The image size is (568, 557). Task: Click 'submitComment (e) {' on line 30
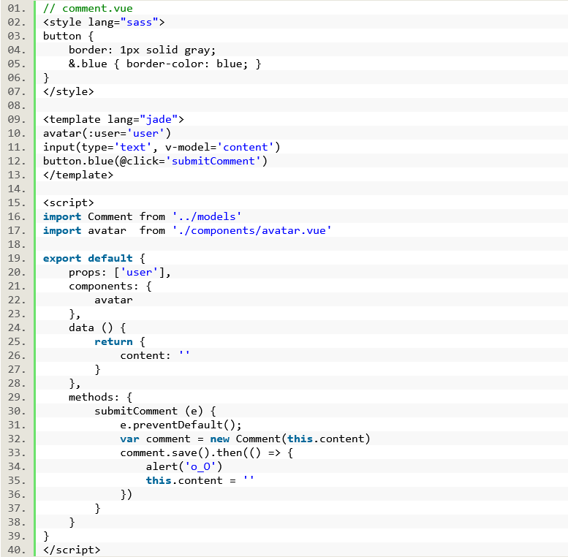(x=155, y=411)
